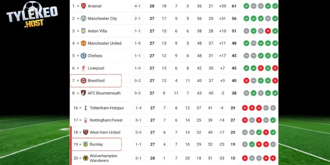Image resolution: width=330 pixels, height=165 pixels.
Task: Click the Manchester City crest icon
Action: coord(83,19)
